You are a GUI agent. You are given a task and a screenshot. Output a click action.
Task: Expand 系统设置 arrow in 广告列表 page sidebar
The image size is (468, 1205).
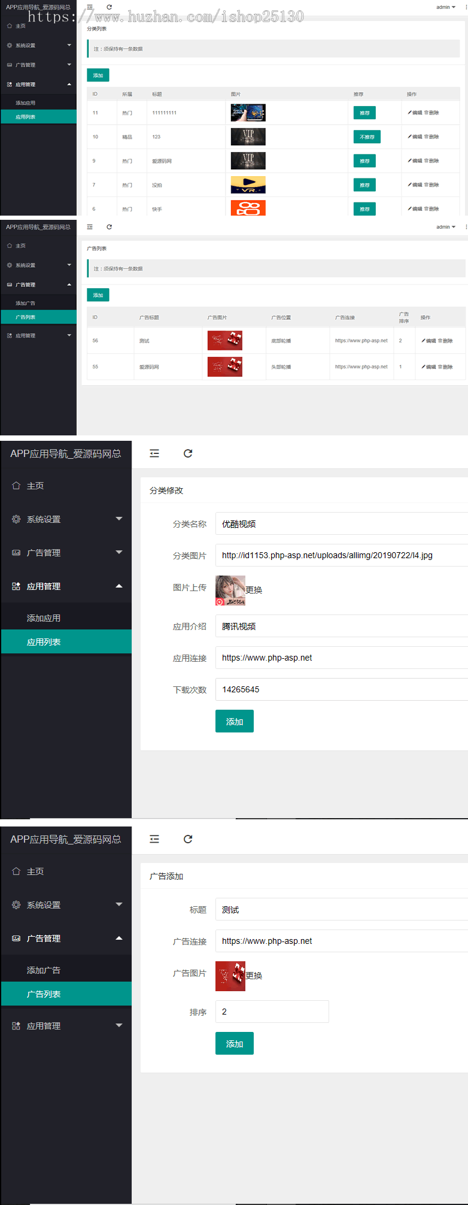click(x=69, y=265)
